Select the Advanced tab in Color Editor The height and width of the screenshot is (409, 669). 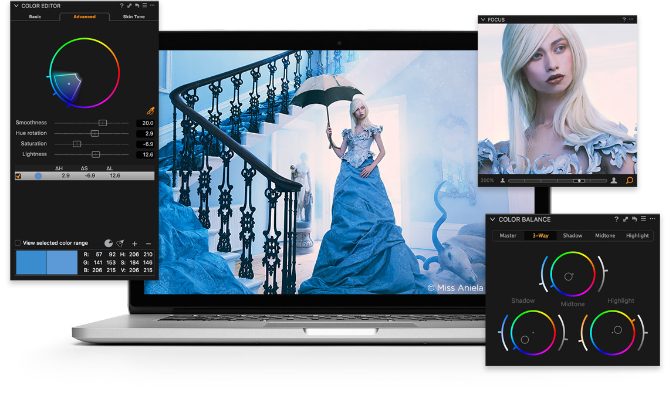pos(85,16)
